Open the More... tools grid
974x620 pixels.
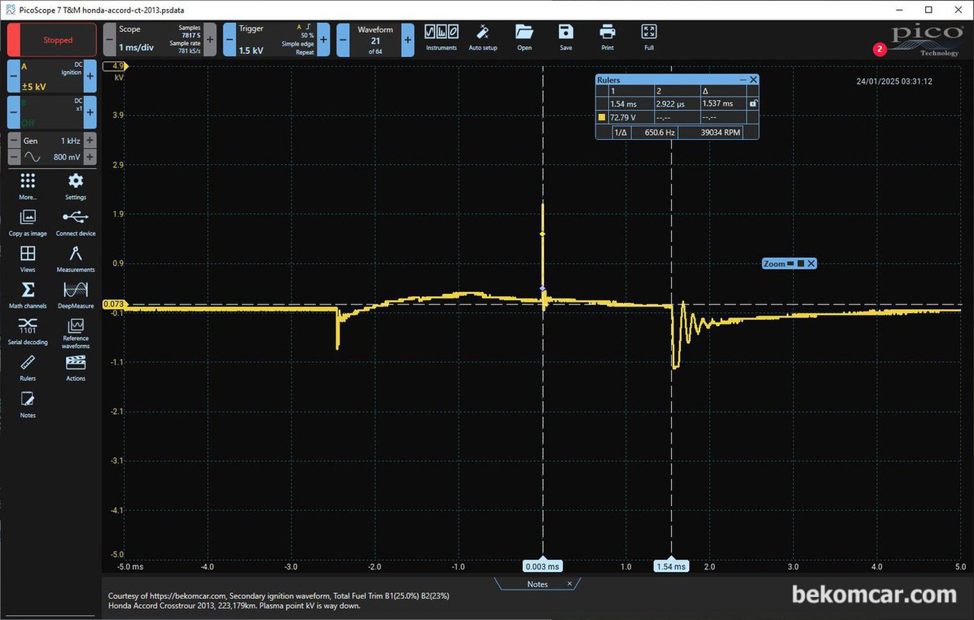pyautogui.click(x=28, y=186)
